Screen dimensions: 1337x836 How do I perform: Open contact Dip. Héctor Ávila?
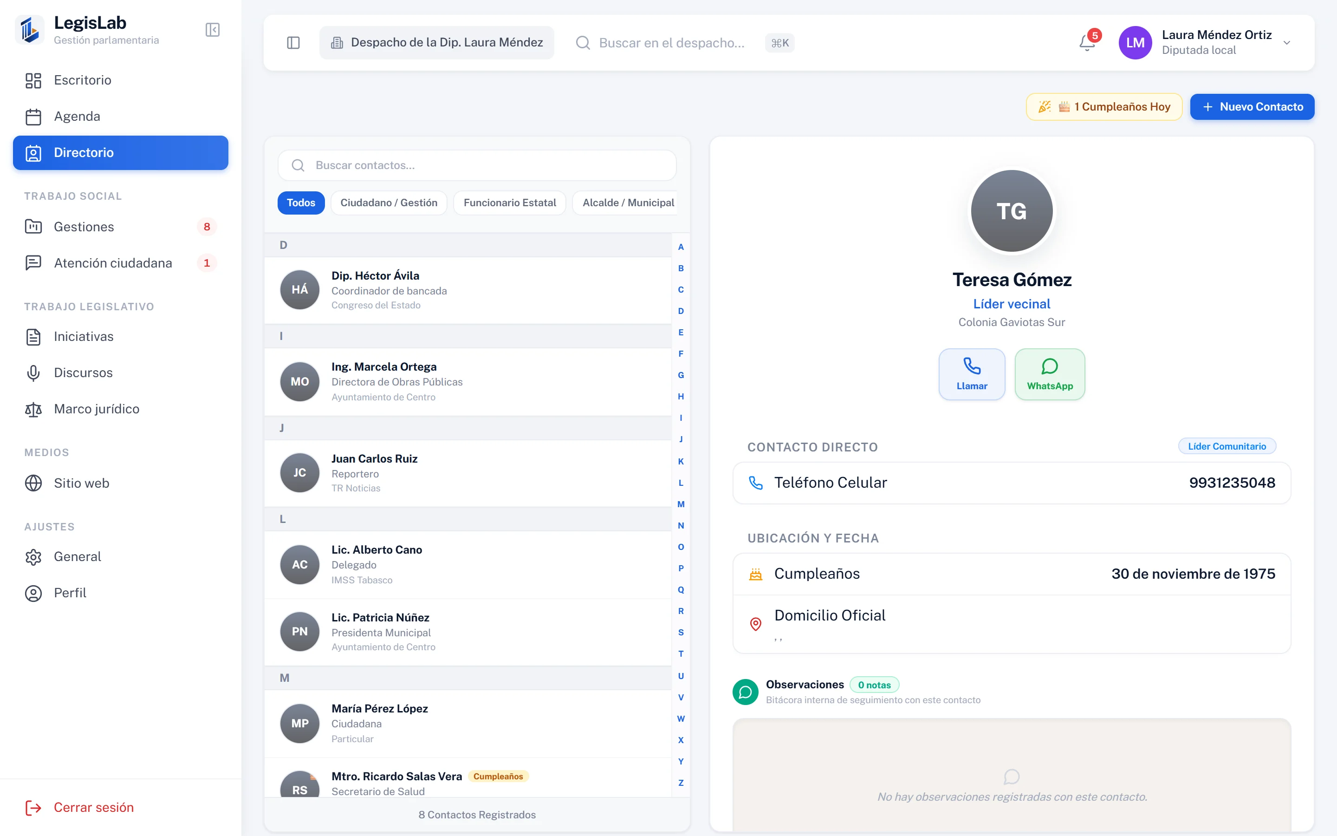(x=468, y=290)
